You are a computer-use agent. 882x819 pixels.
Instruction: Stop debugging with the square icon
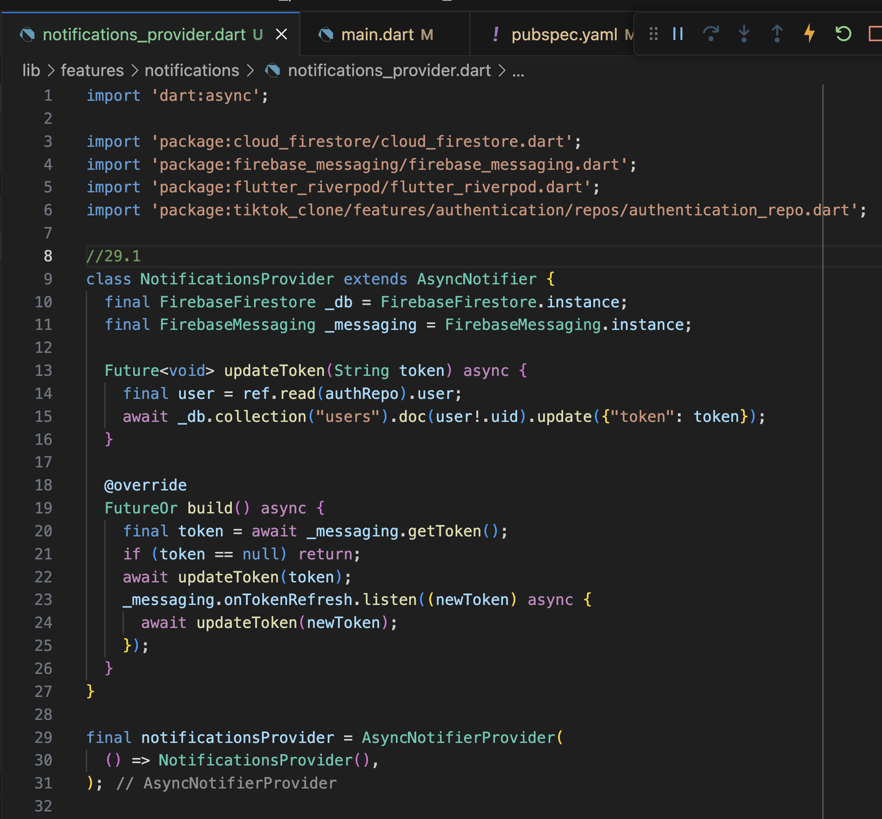tap(875, 34)
